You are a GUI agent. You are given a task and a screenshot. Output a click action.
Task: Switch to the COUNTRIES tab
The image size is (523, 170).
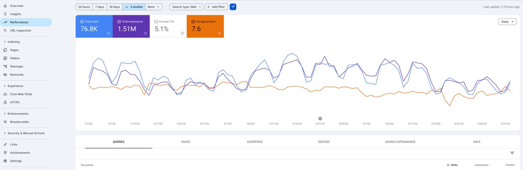tap(255, 142)
